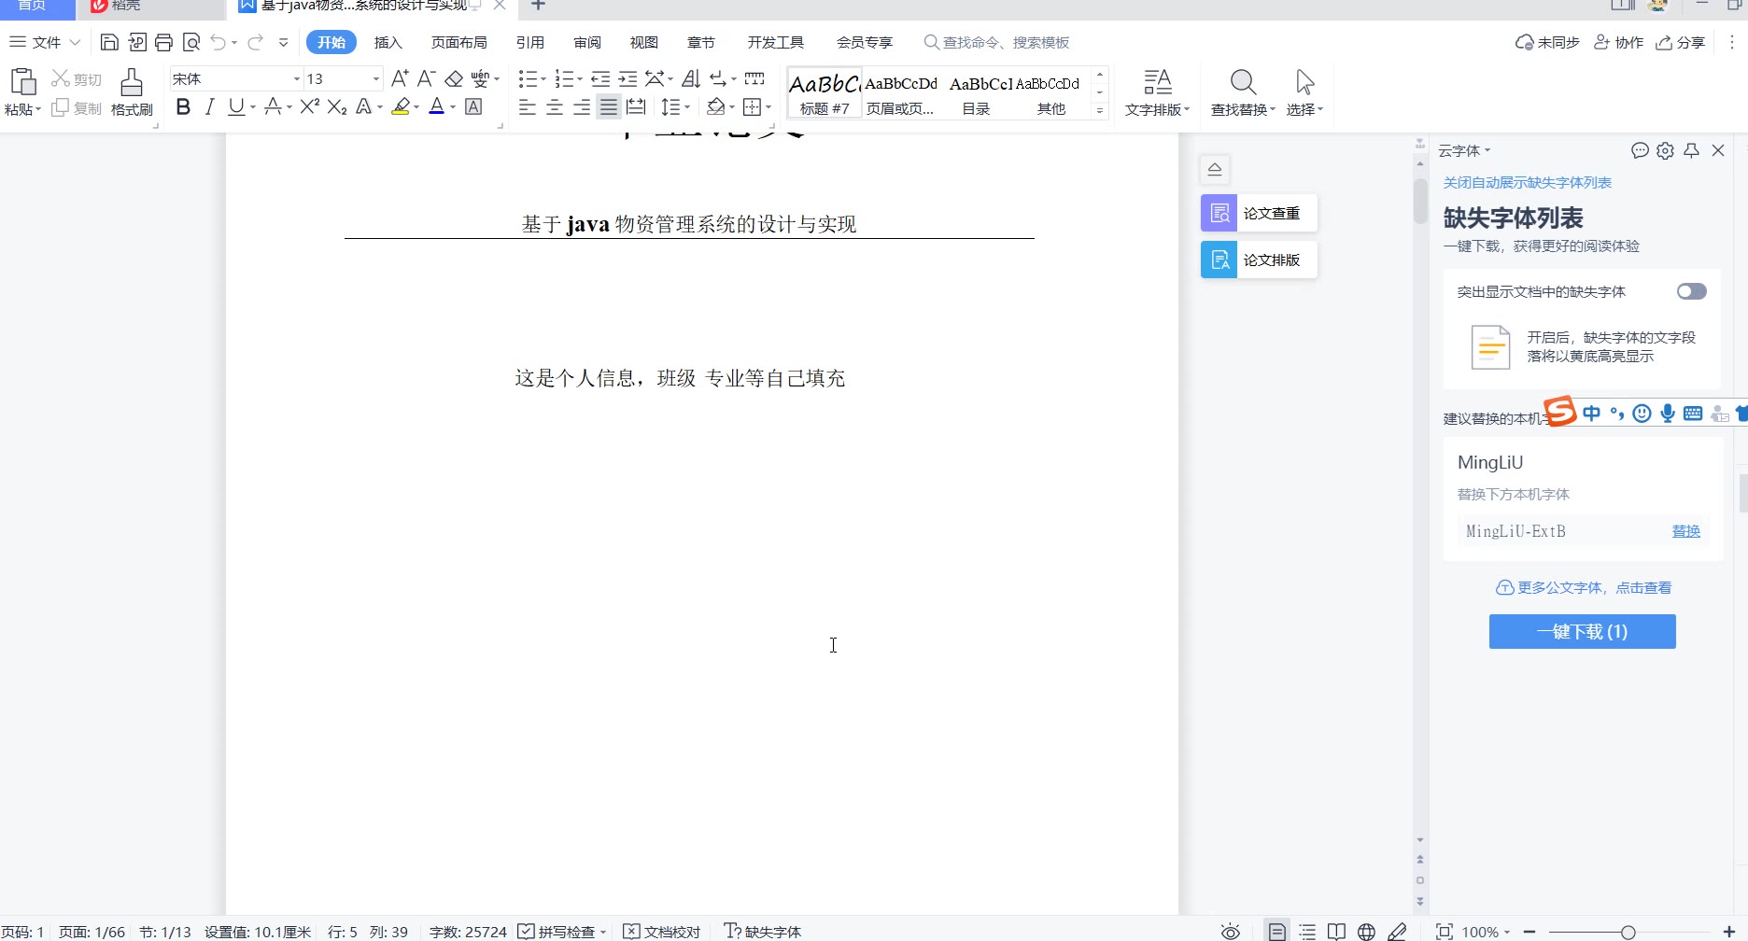Toggle highlight missing fonts switch
This screenshot has width=1748, height=941.
coord(1691,291)
